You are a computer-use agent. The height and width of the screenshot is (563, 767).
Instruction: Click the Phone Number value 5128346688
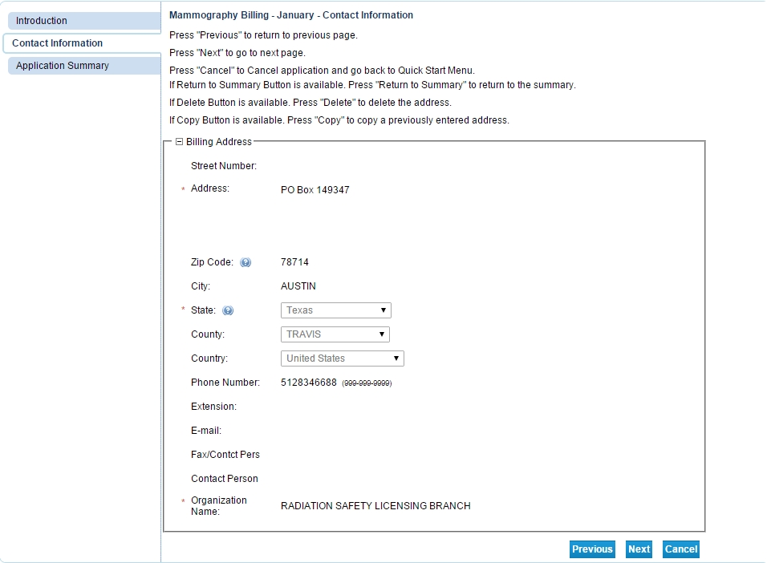[x=310, y=383]
